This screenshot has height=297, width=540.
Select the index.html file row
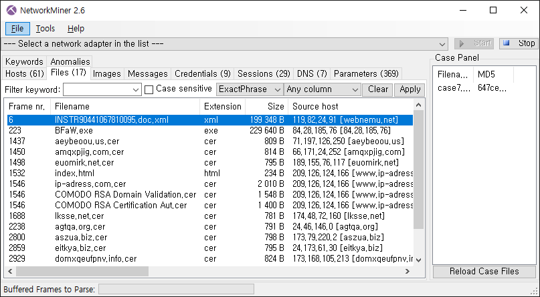pyautogui.click(x=209, y=173)
